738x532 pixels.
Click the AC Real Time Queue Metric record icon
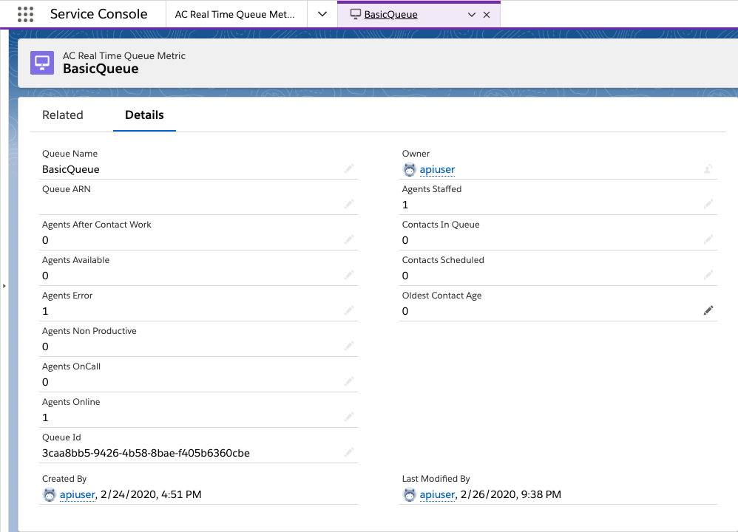42,63
